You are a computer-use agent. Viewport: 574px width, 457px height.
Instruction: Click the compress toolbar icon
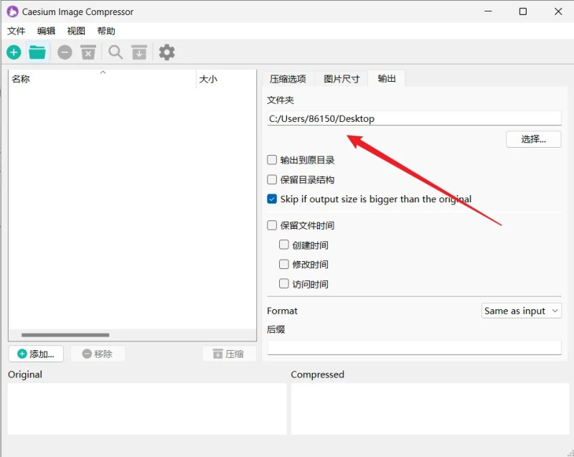point(139,52)
